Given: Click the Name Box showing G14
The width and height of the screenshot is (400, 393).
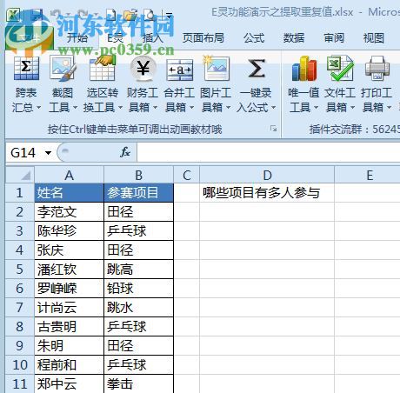Looking at the screenshot, I should (24, 152).
